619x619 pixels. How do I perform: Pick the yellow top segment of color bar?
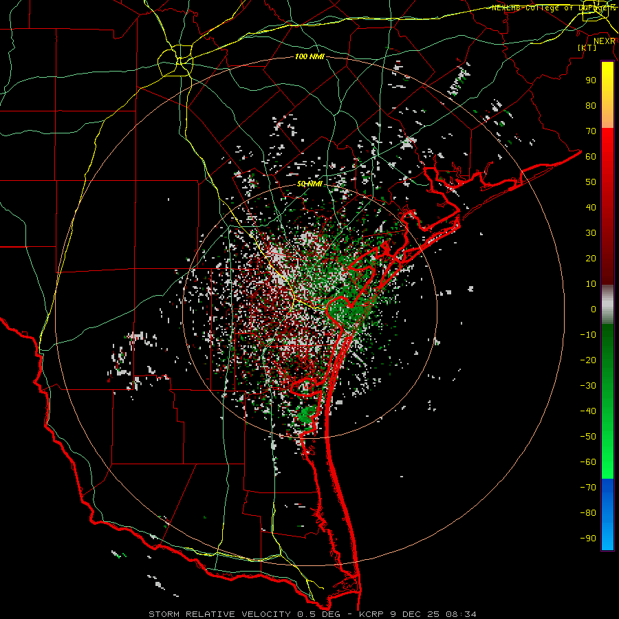607,95
